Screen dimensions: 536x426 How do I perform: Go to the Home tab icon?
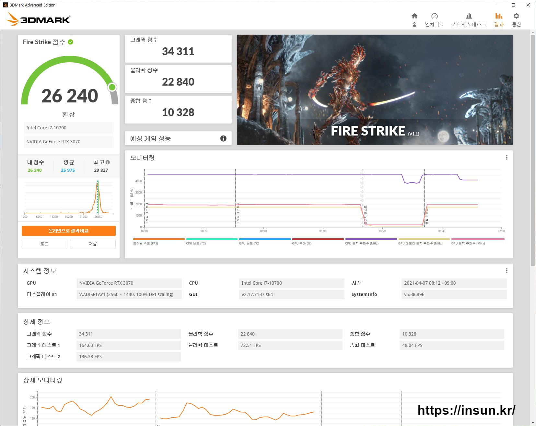pos(414,16)
